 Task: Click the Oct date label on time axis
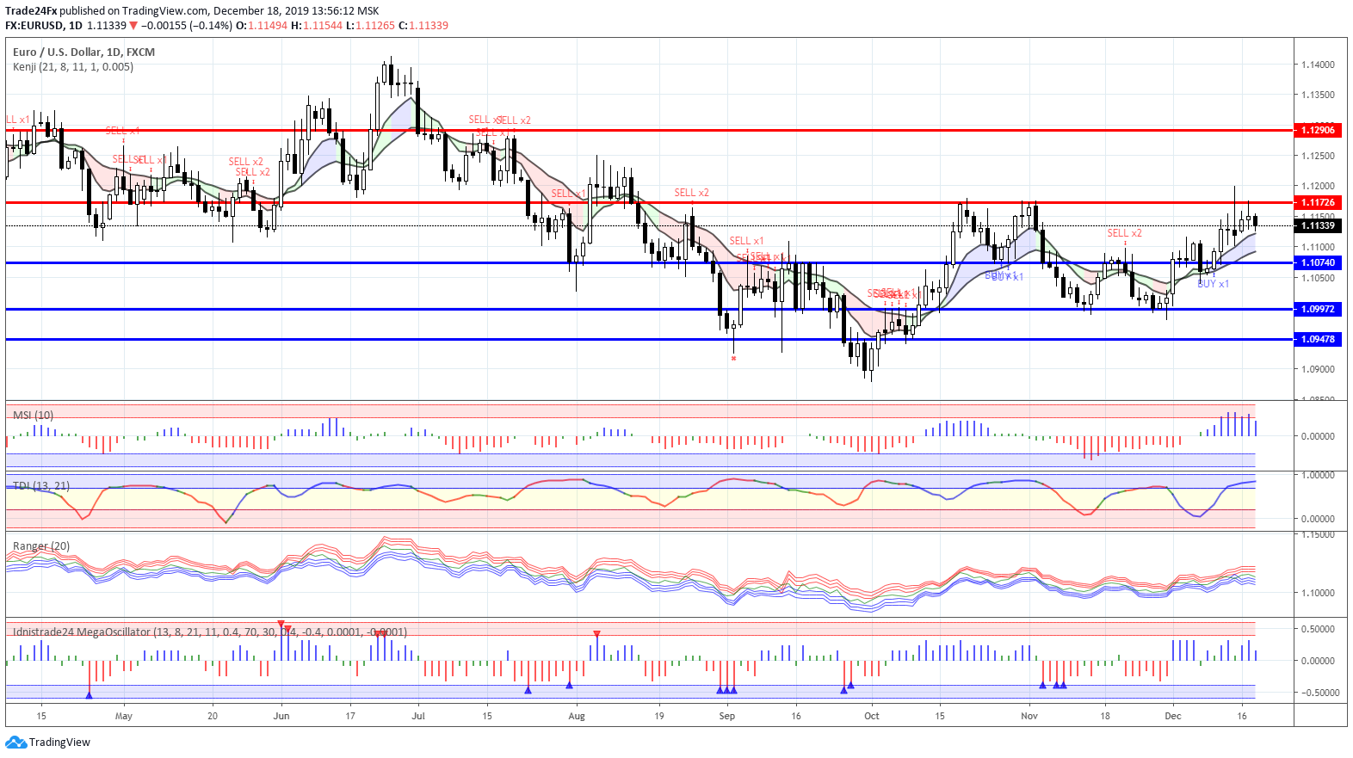(x=872, y=716)
